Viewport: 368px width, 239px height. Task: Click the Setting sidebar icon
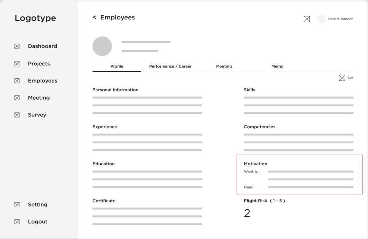[x=17, y=204]
